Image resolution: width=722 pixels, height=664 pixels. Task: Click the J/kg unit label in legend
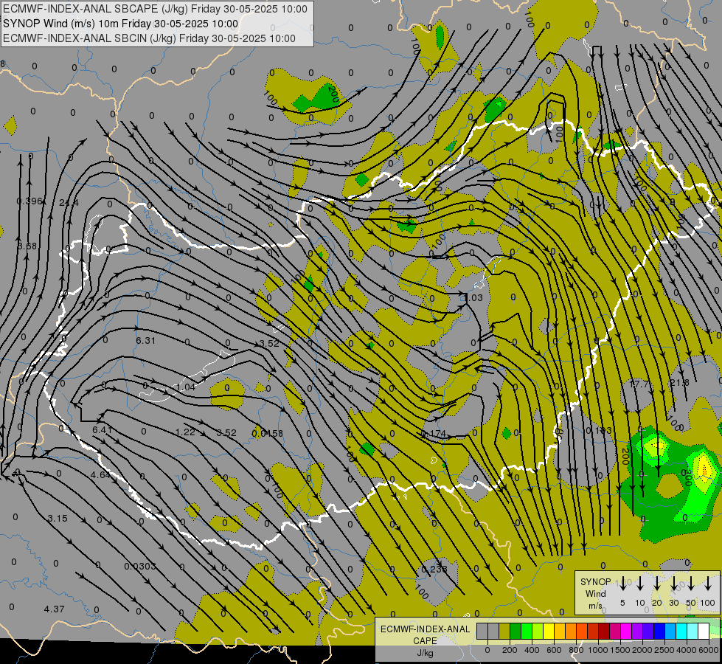click(x=425, y=653)
